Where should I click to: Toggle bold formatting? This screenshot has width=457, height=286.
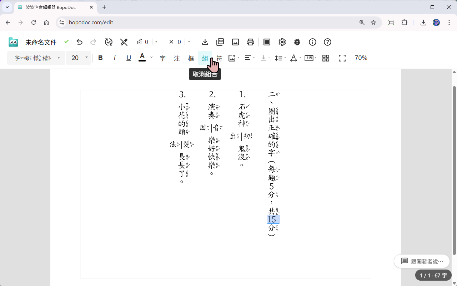pos(100,58)
